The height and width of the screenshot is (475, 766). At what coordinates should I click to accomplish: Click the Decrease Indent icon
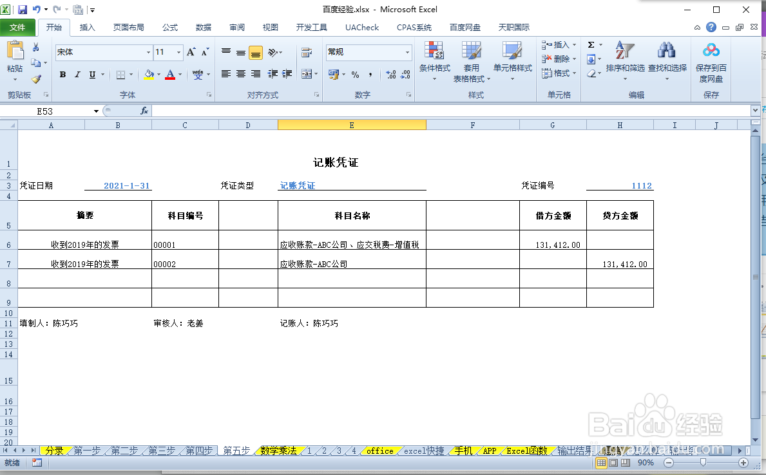273,74
